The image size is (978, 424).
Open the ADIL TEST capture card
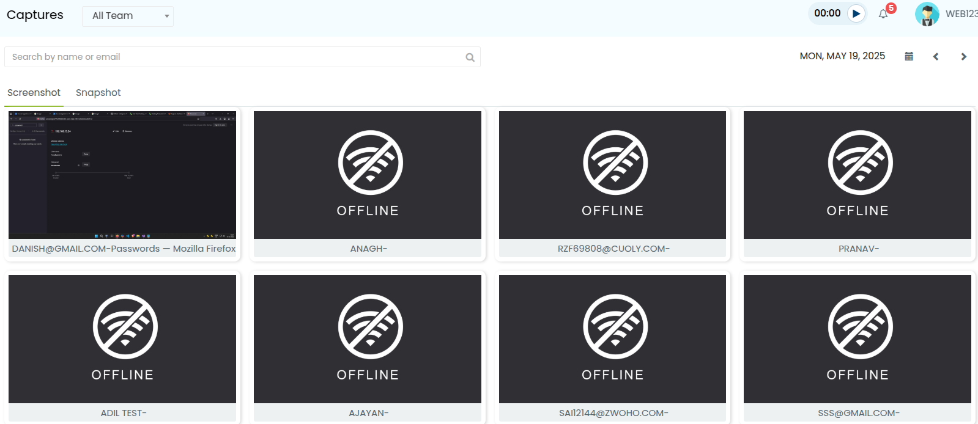[x=122, y=347]
